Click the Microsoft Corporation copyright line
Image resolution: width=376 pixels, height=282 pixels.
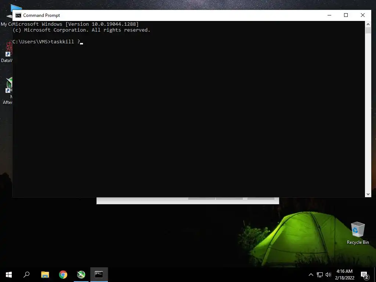click(x=81, y=30)
